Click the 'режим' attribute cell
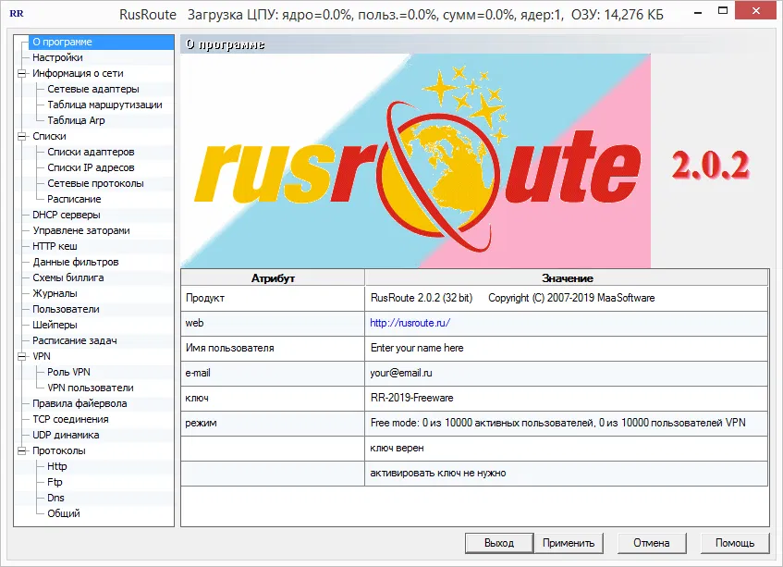The image size is (783, 567). tap(273, 423)
